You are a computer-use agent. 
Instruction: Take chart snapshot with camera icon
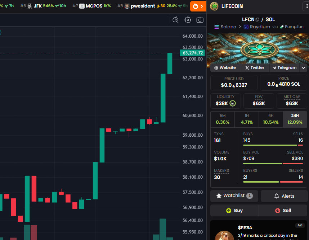pos(200,20)
